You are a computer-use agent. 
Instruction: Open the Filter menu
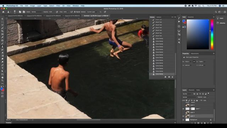click(58, 6)
